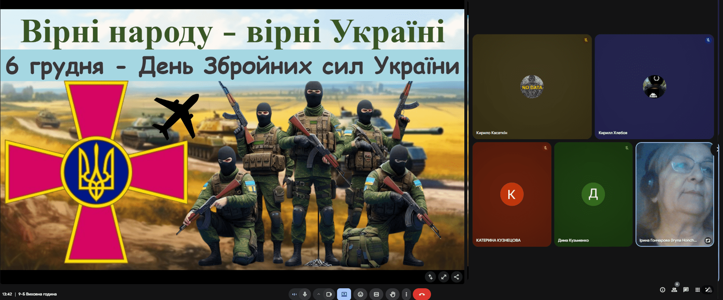Click the red K avatar circle
723x300 pixels.
(x=512, y=194)
